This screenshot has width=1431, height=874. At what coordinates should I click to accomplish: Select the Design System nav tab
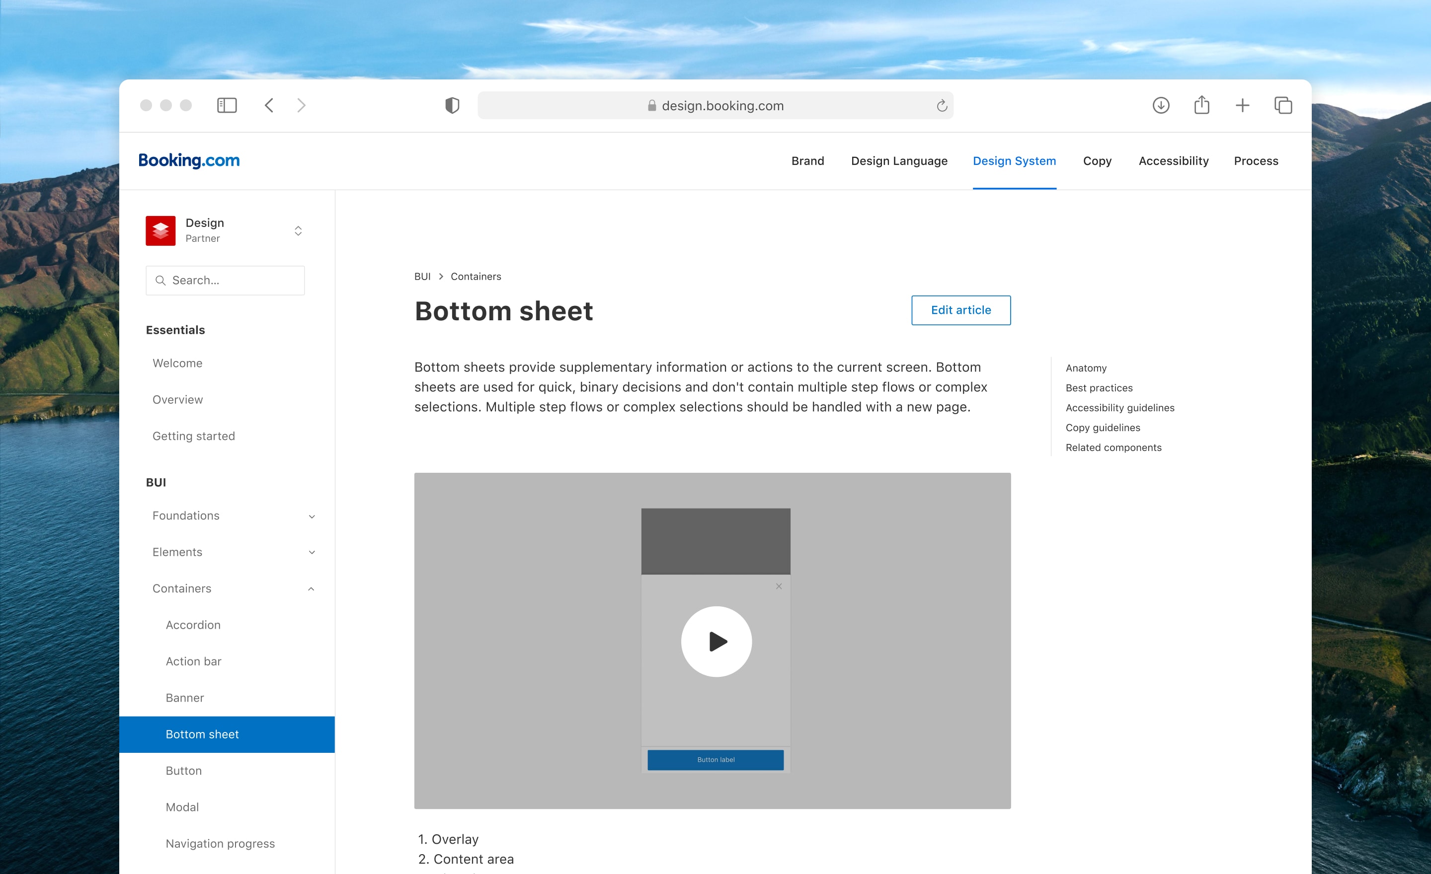(x=1014, y=161)
